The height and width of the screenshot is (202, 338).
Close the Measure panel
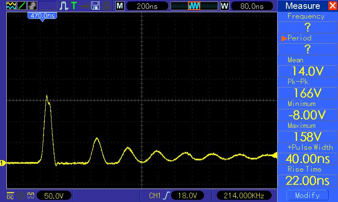[x=333, y=5]
